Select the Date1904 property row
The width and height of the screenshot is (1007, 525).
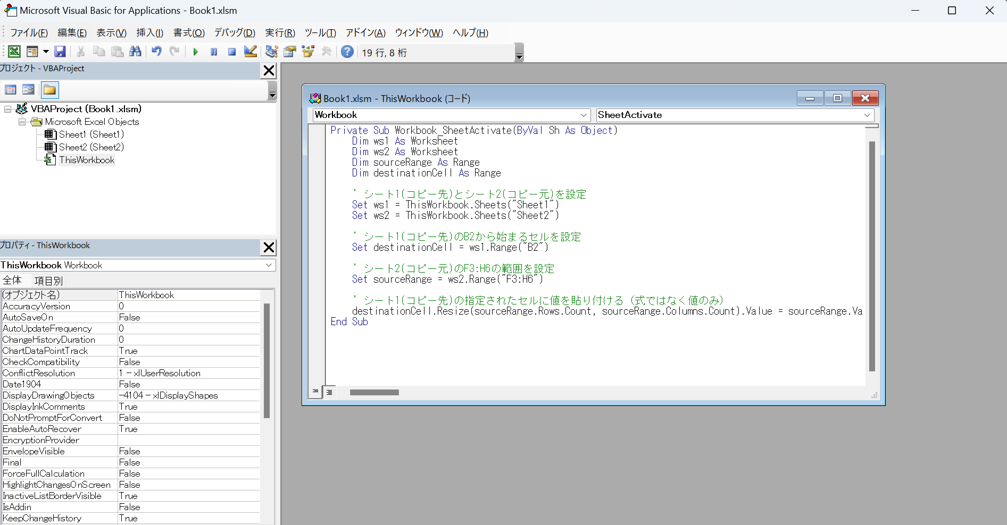point(130,384)
